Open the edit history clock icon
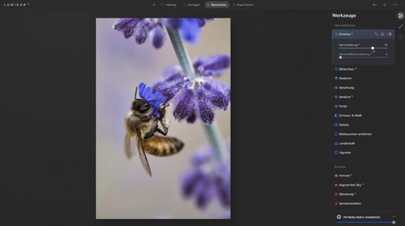This screenshot has width=405, height=226. (x=401, y=37)
